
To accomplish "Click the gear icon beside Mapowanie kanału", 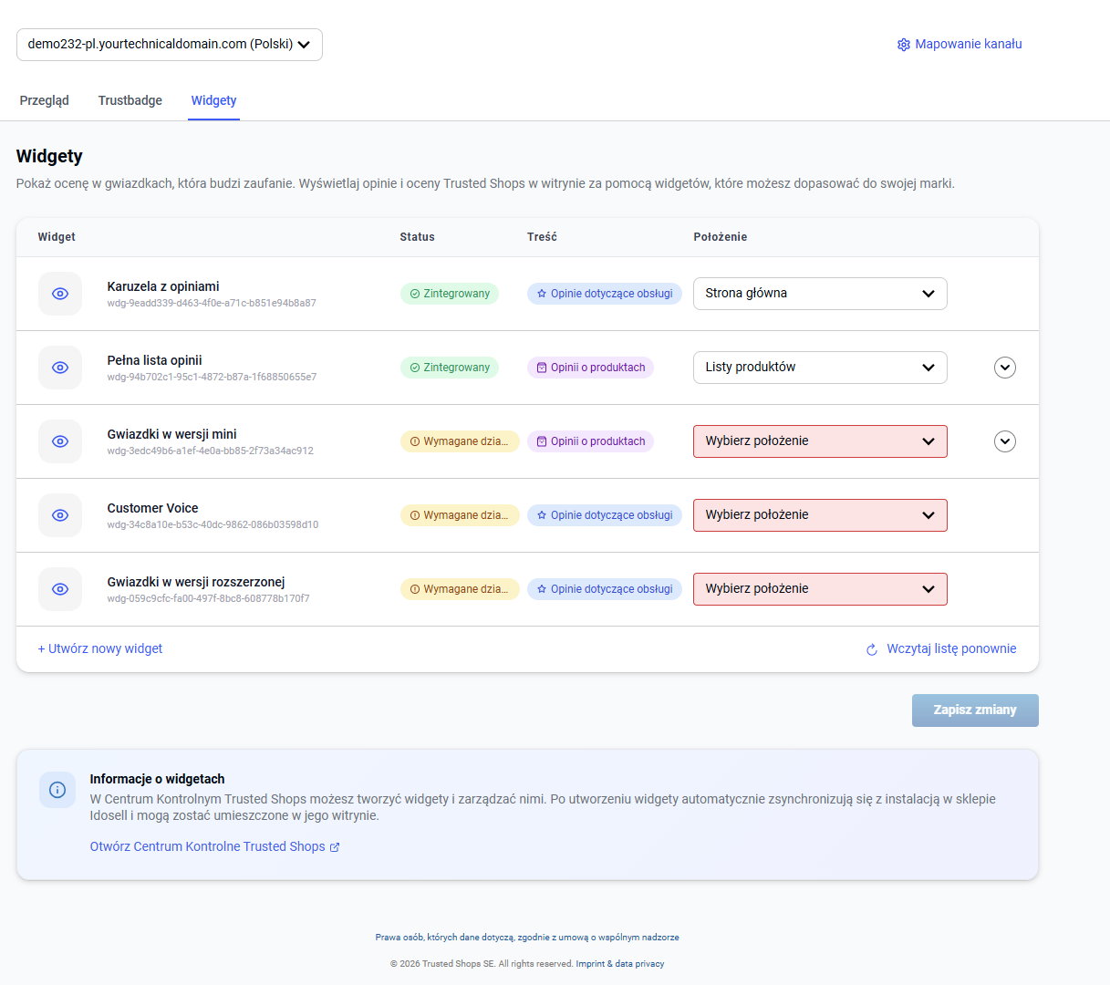I will click(903, 45).
